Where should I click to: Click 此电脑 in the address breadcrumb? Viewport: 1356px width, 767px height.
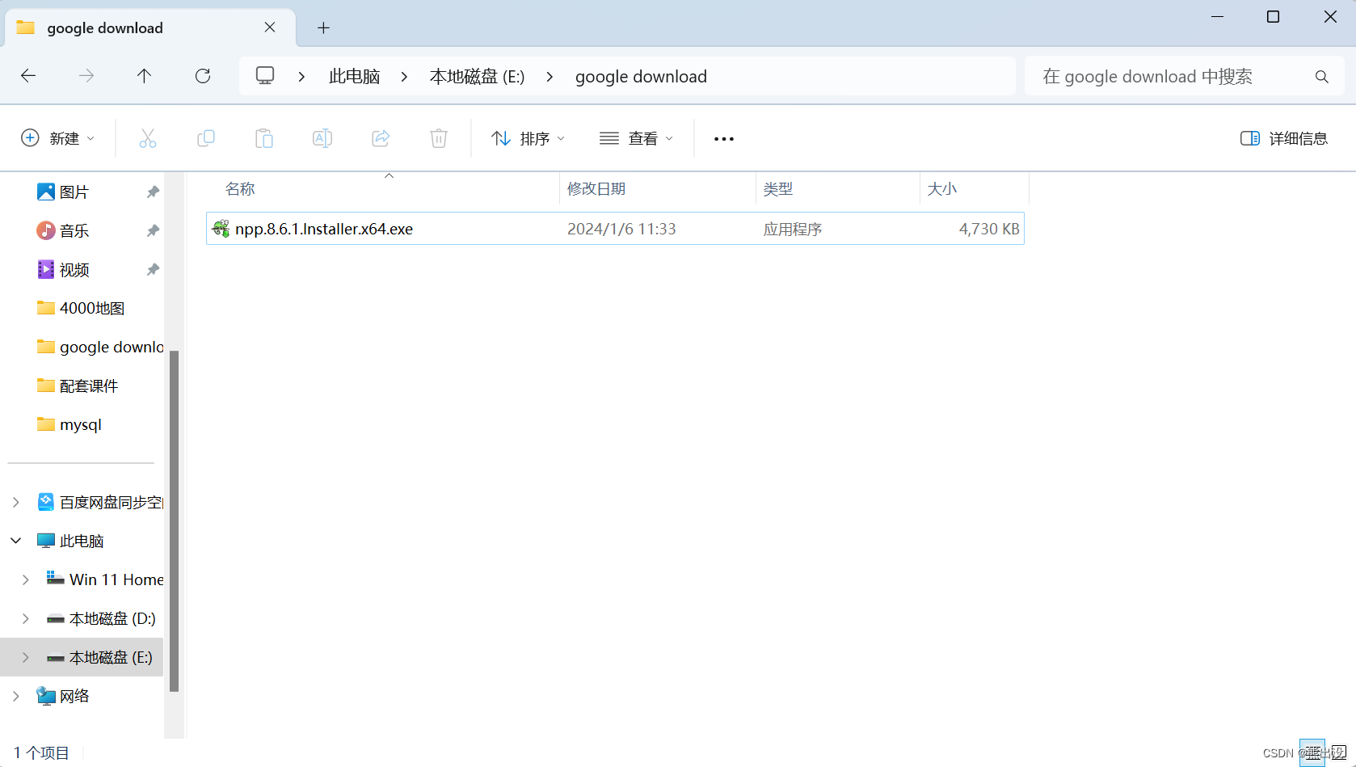354,77
